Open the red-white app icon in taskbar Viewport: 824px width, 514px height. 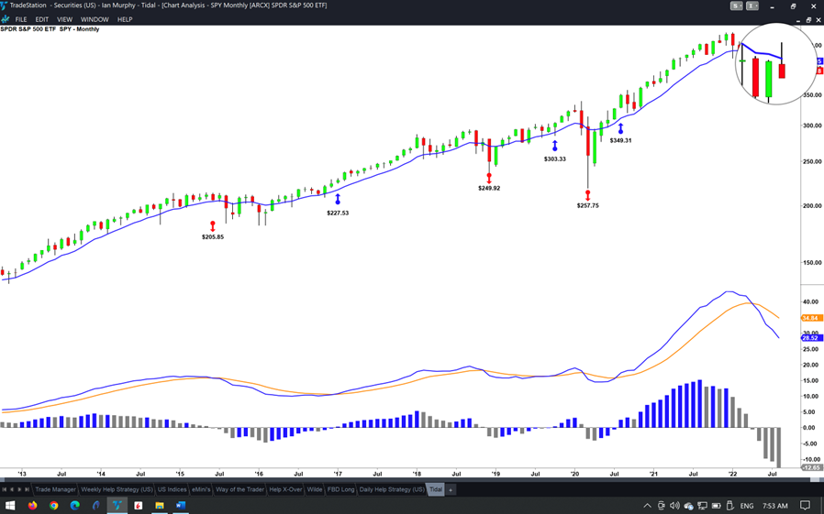point(139,506)
